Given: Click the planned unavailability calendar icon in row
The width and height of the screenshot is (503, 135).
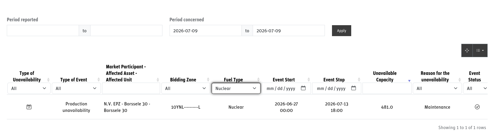Looking at the screenshot, I should pos(29,107).
